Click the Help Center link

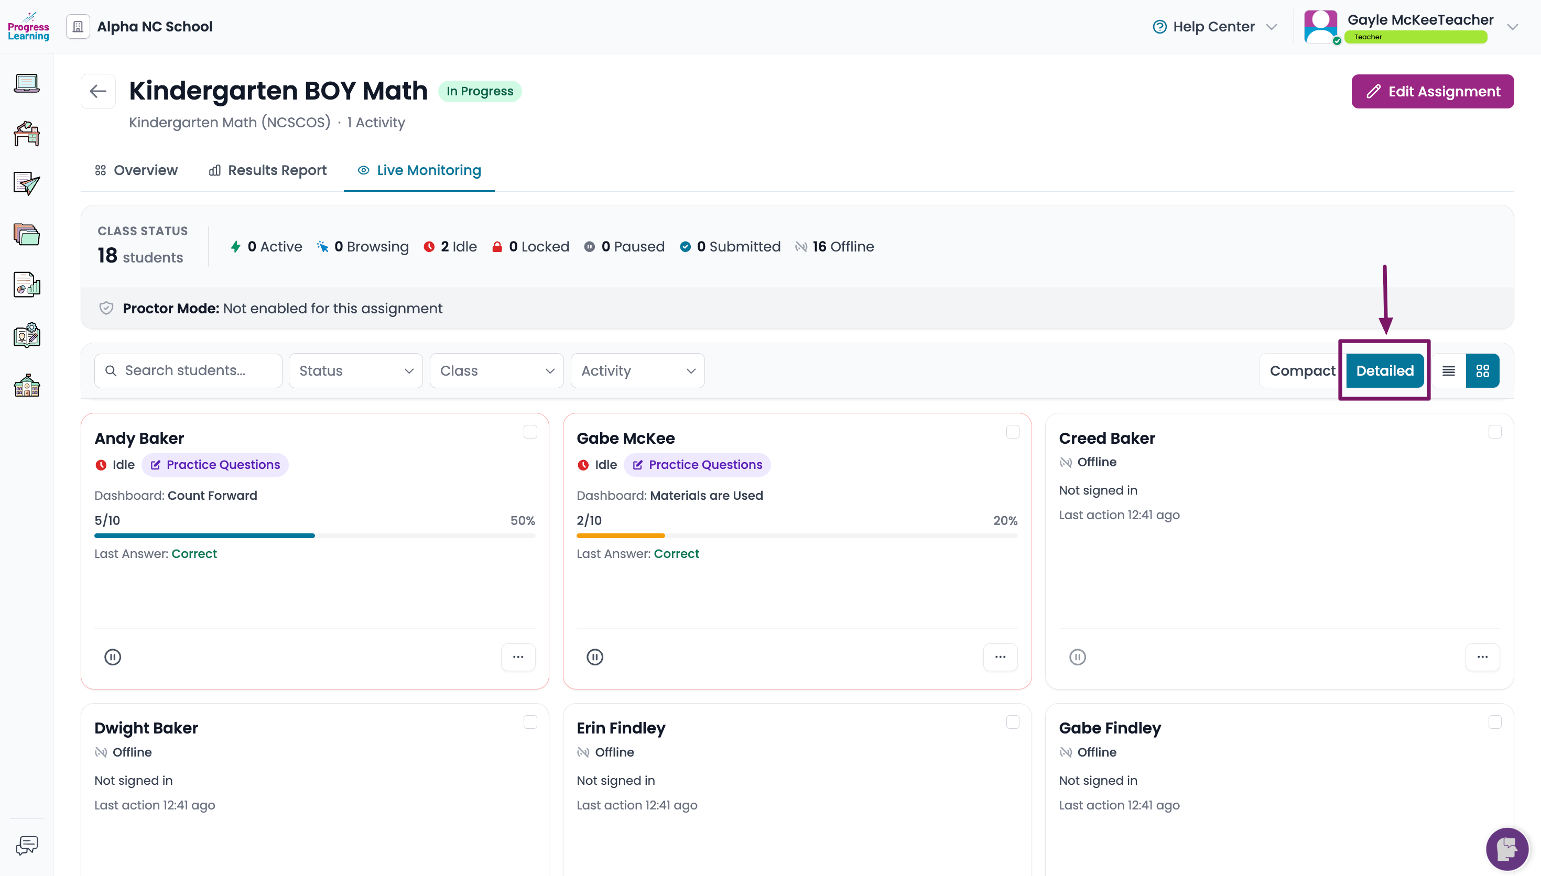1213,27
